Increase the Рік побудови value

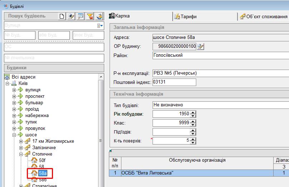click(x=193, y=112)
